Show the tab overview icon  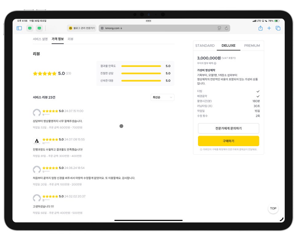(278, 28)
